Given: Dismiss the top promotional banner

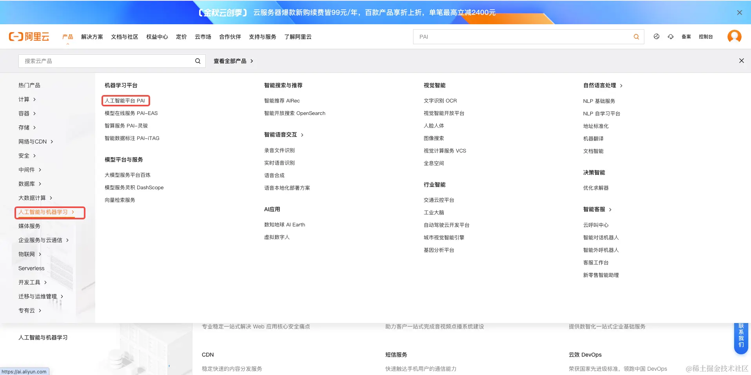Looking at the screenshot, I should (x=740, y=13).
